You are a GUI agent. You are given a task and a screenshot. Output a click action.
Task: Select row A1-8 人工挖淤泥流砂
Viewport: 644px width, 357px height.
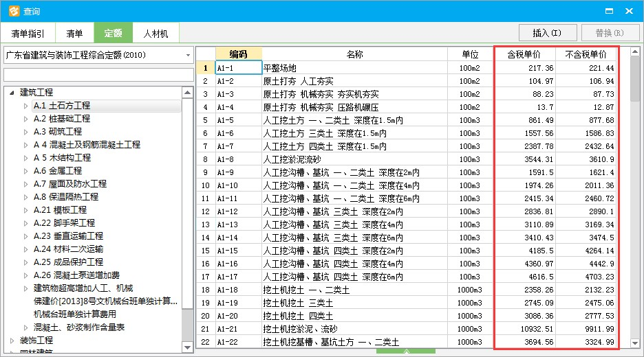(354, 159)
